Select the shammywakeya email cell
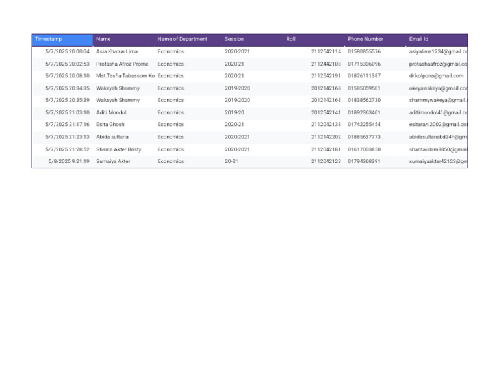This screenshot has width=499, height=386. (x=438, y=100)
